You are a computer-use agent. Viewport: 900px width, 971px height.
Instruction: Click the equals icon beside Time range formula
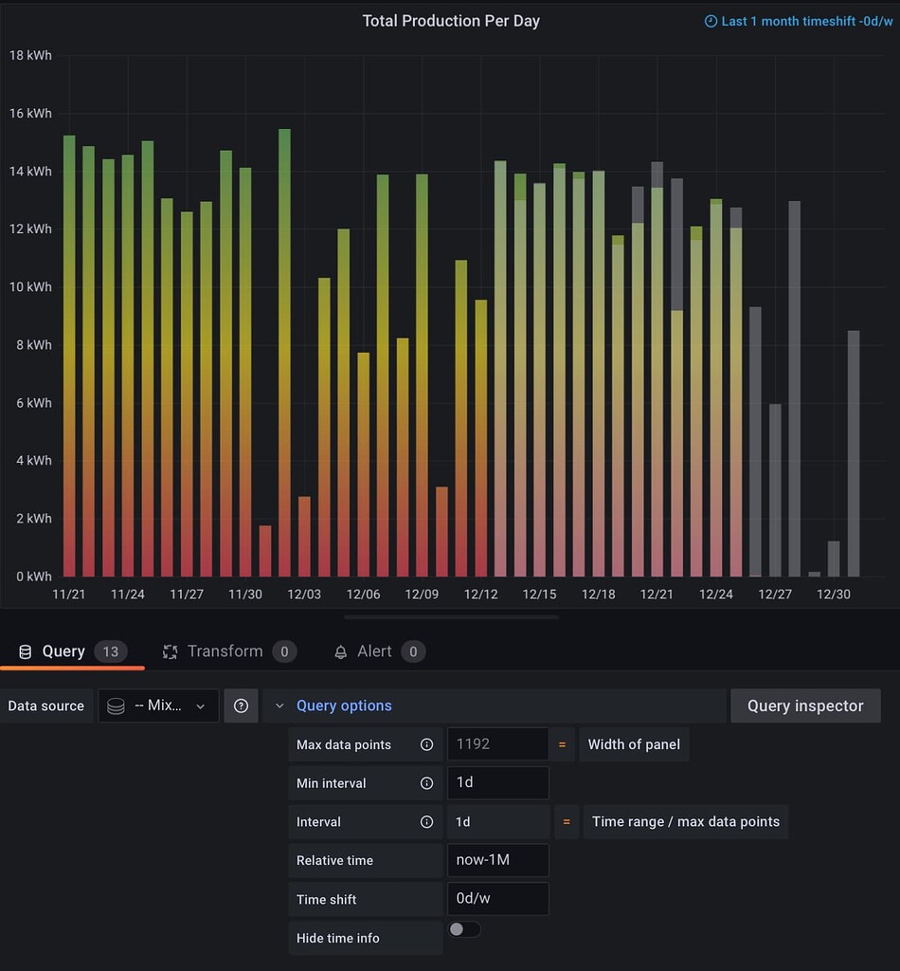[565, 821]
